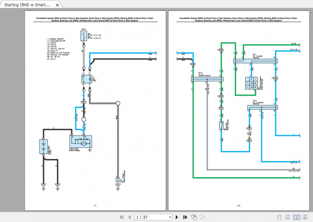Go to the previous page
The height and width of the screenshot is (222, 313).
[129, 217]
